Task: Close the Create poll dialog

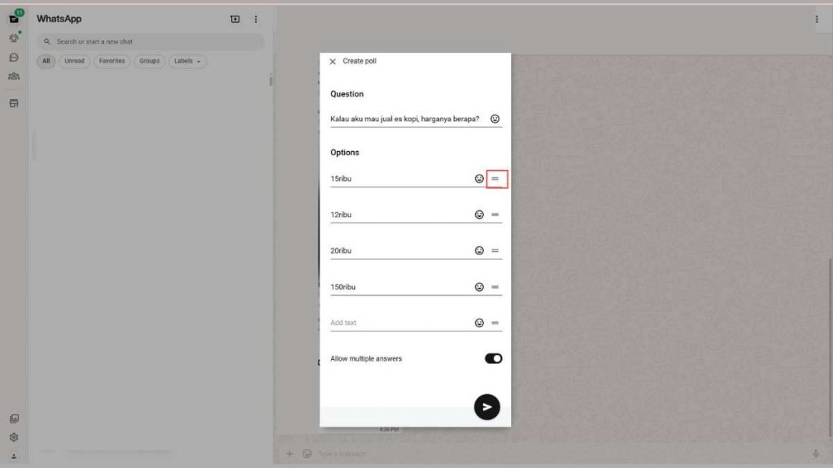Action: click(x=333, y=62)
